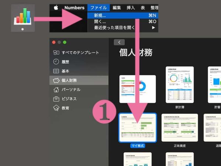221x166 pixels.
Task: Click the マイ株式 template label
Action: [138, 146]
